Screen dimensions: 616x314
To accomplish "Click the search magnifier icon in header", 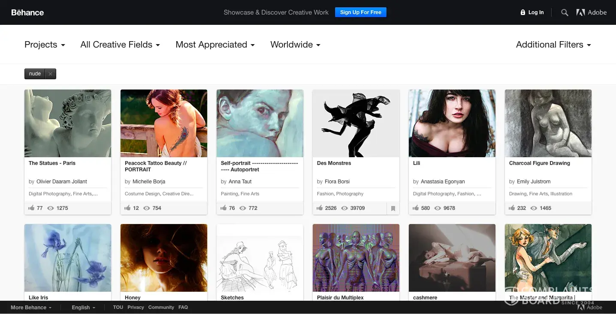I will (565, 13).
